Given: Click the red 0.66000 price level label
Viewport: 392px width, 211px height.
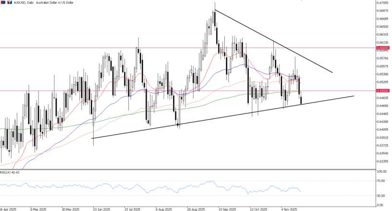Looking at the screenshot, I should (383, 48).
